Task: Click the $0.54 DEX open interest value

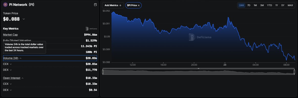Action: (93, 90)
